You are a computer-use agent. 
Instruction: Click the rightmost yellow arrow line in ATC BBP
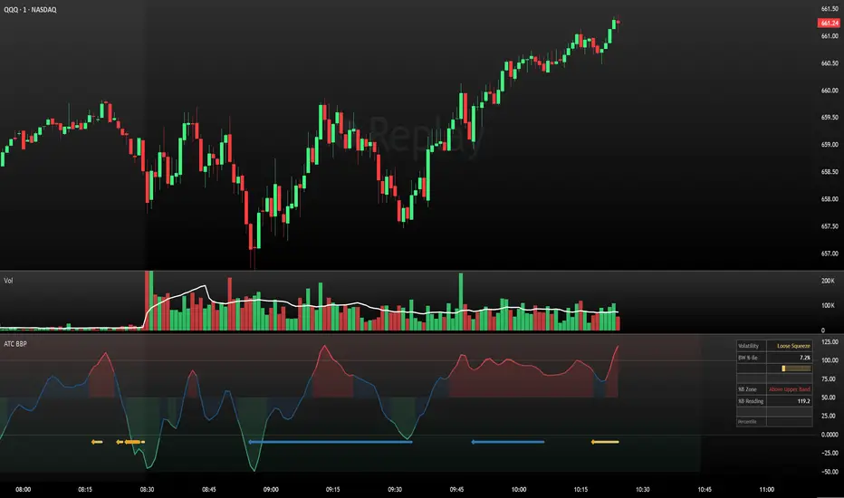(x=605, y=442)
